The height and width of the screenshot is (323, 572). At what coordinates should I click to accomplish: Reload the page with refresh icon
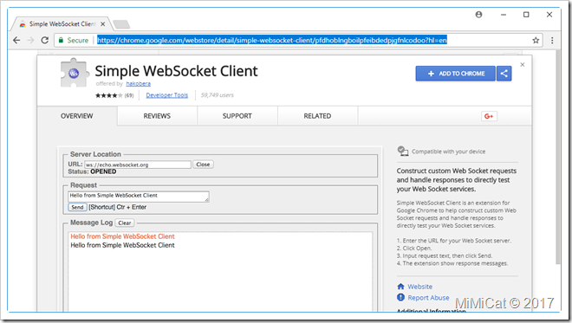(44, 40)
